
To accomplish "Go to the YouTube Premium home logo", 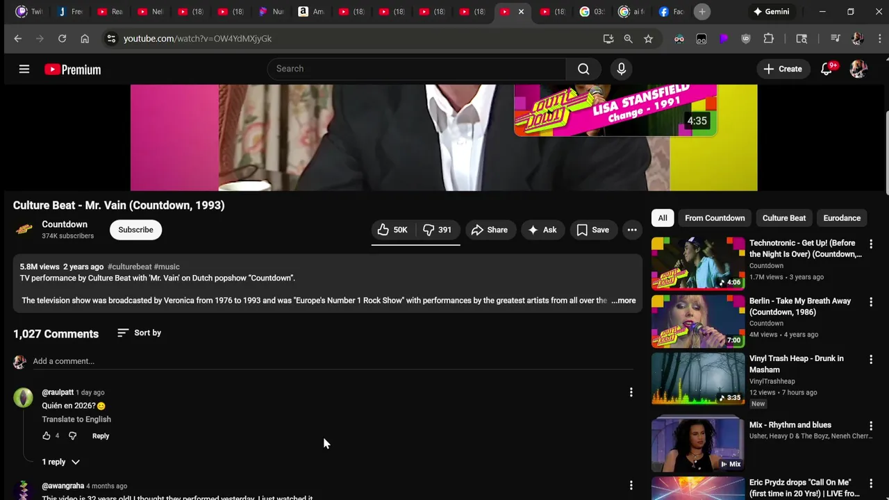I will pyautogui.click(x=73, y=69).
